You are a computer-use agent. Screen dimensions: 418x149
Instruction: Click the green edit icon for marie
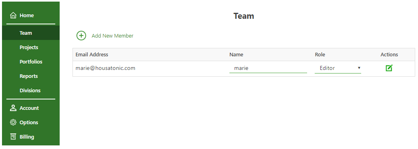point(389,68)
